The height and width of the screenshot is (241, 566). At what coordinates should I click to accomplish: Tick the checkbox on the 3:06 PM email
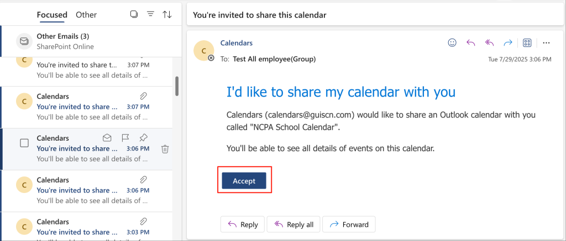point(24,143)
